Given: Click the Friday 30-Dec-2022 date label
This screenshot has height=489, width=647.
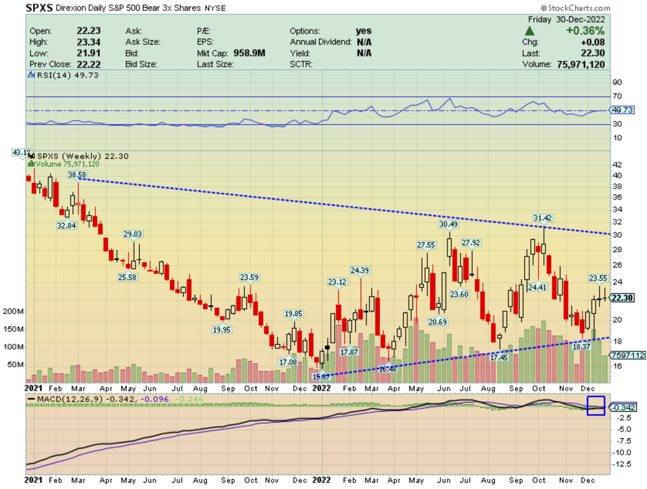Looking at the screenshot, I should click(x=567, y=20).
